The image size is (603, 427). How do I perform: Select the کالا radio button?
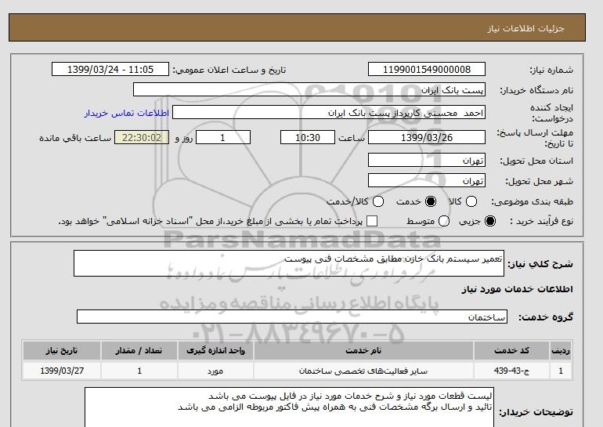point(471,201)
